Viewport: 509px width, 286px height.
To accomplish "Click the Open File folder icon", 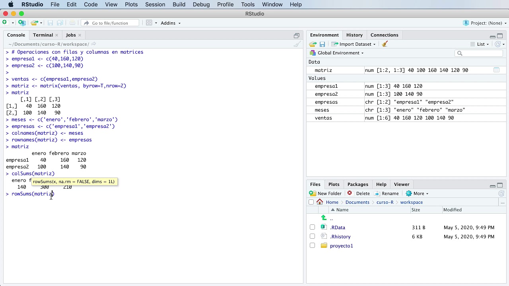I will click(x=34, y=23).
